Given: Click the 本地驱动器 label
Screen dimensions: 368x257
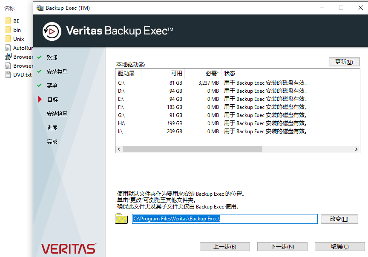Looking at the screenshot, I should 131,64.
